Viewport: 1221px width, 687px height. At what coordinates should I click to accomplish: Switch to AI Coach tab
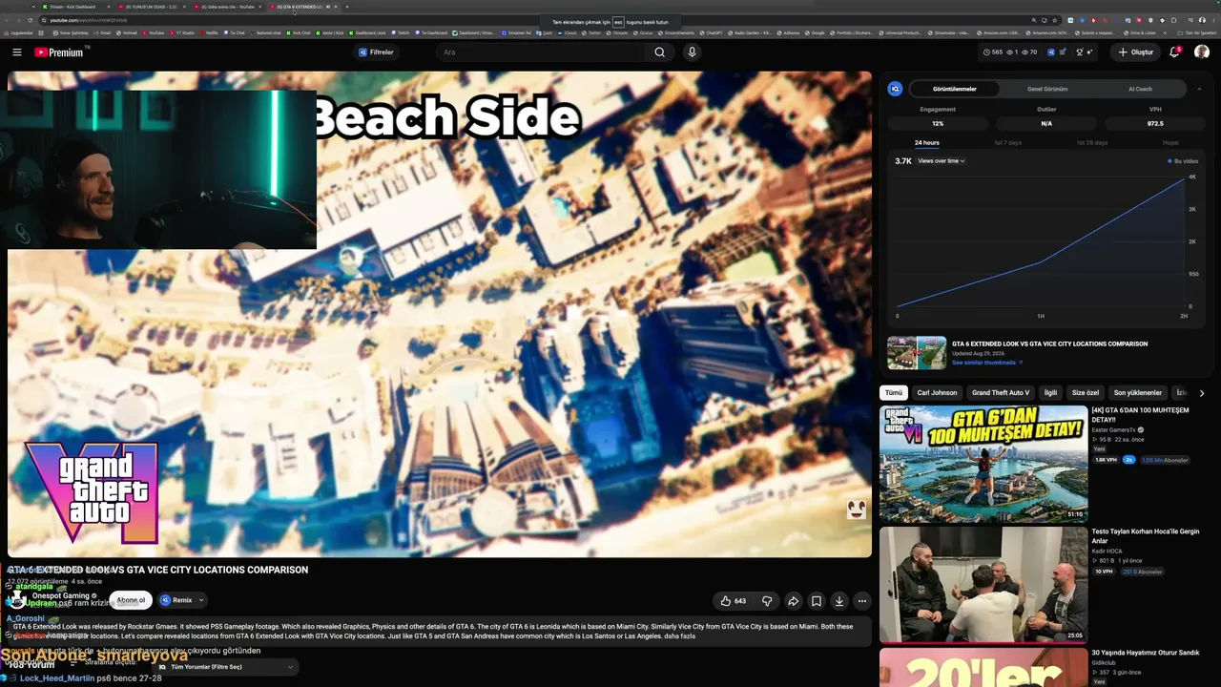1140,89
